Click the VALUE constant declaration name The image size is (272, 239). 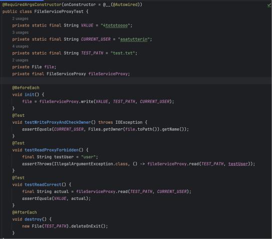[x=87, y=26]
